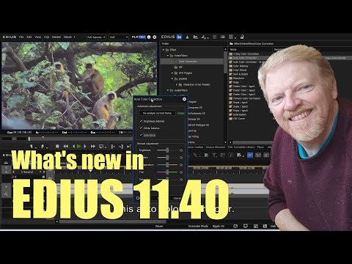The image size is (352, 264).
Task: Open the Clip menu
Action: click(46, 37)
